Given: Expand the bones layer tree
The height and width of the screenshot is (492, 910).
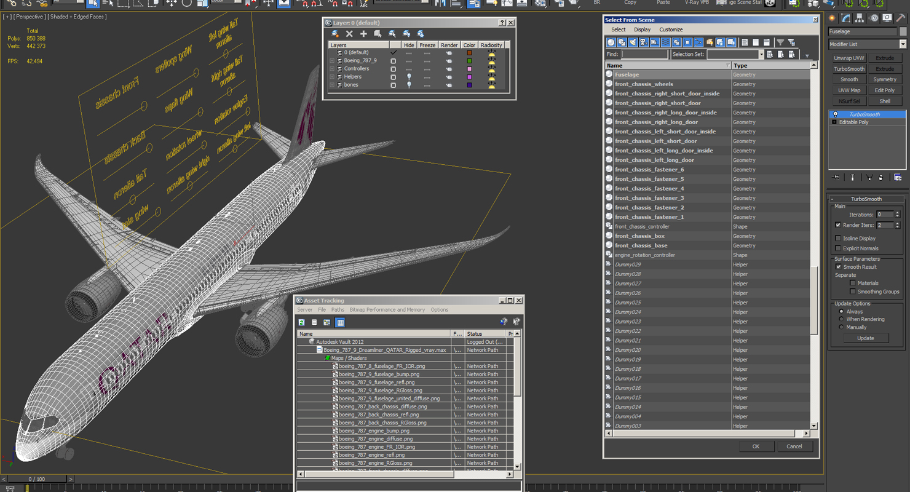Looking at the screenshot, I should tap(332, 85).
